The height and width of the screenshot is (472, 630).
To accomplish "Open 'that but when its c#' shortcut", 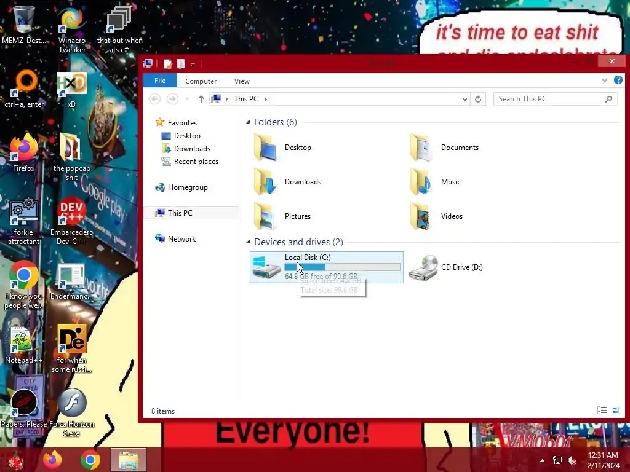I will [x=120, y=29].
